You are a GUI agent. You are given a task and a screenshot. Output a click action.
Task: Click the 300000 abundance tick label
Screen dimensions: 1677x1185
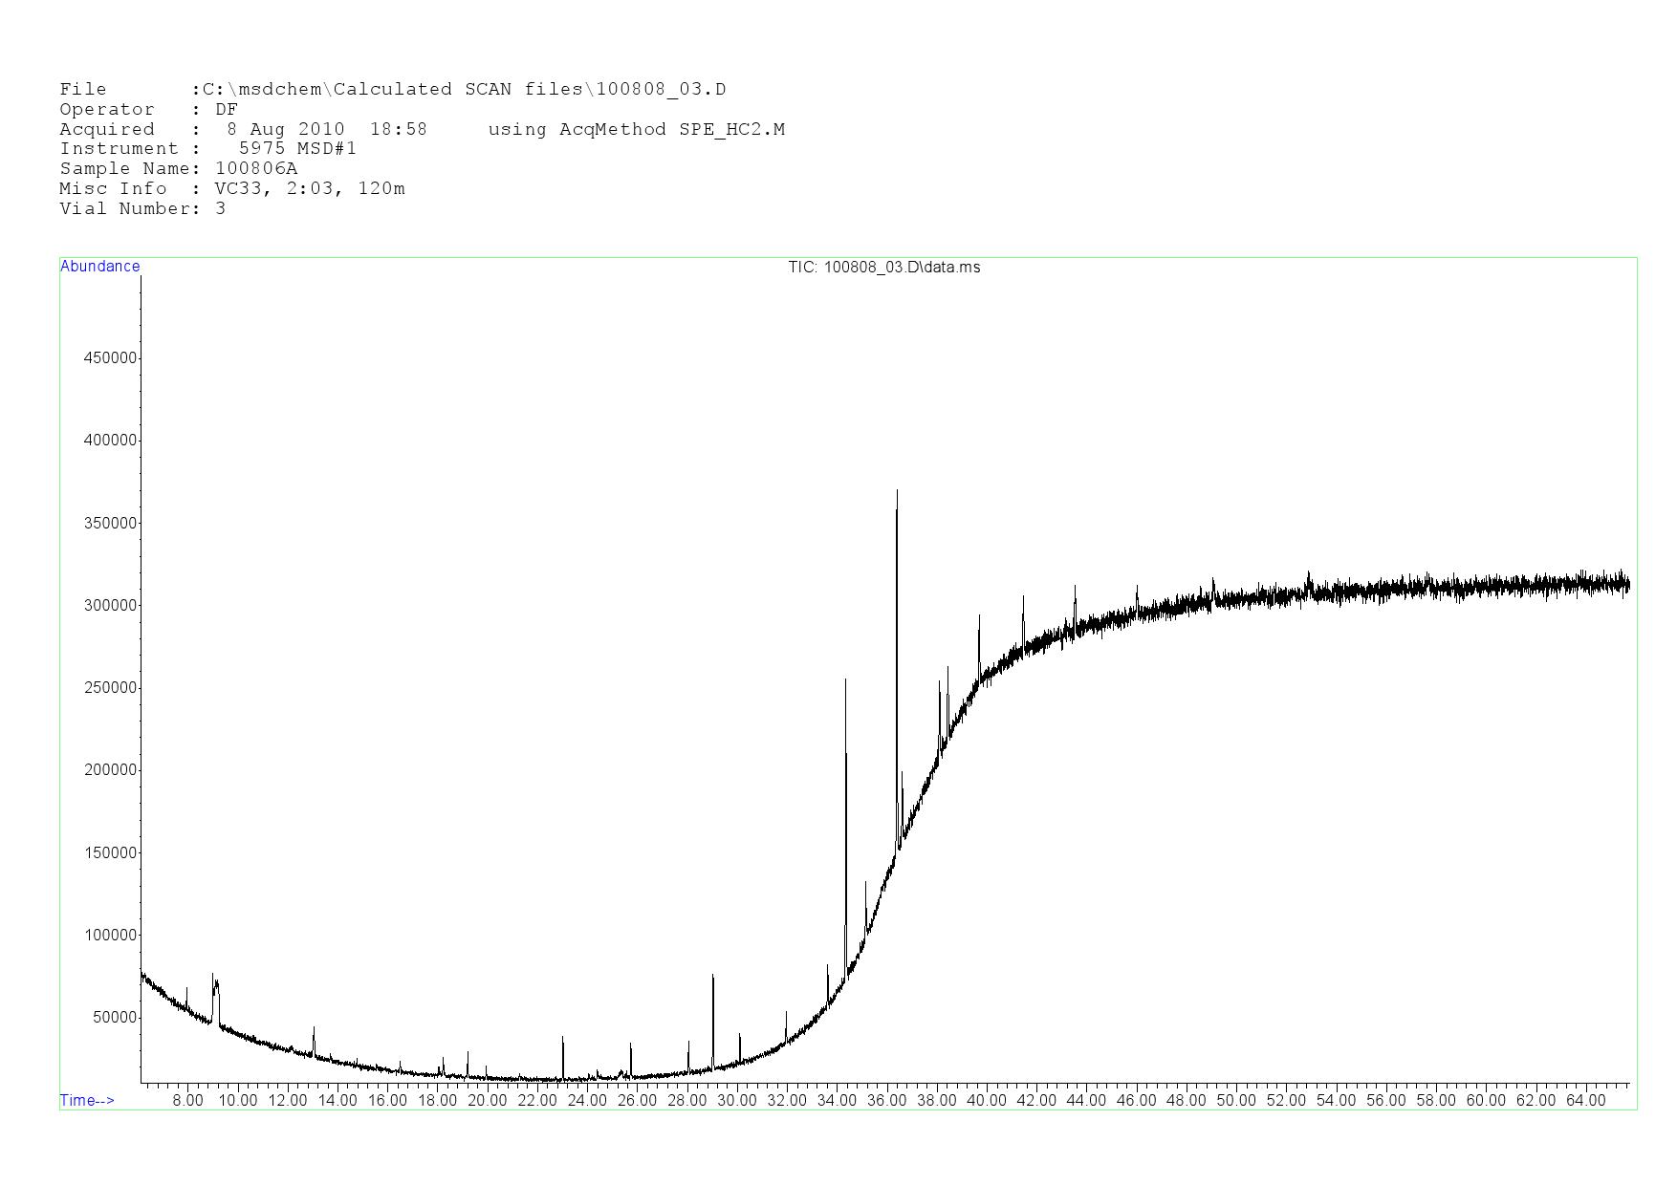110,606
